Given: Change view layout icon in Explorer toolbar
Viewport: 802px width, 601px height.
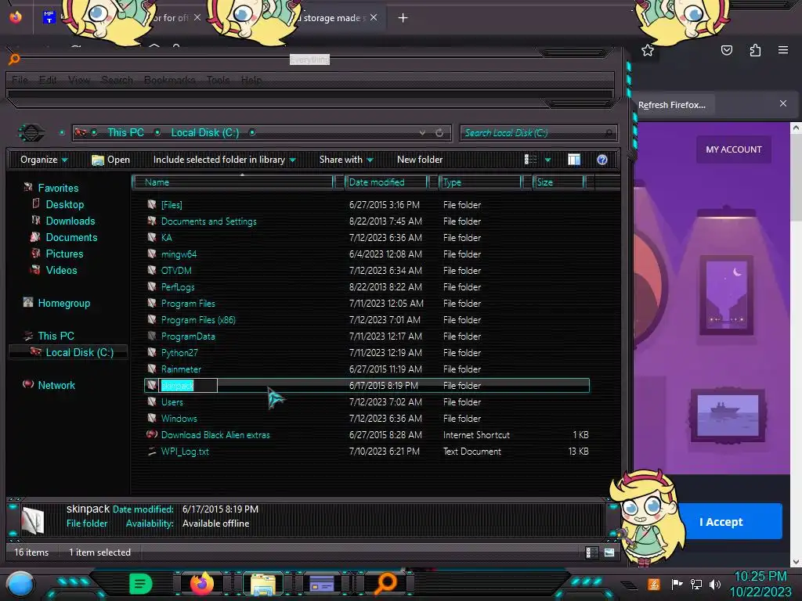Looking at the screenshot, I should click(530, 160).
